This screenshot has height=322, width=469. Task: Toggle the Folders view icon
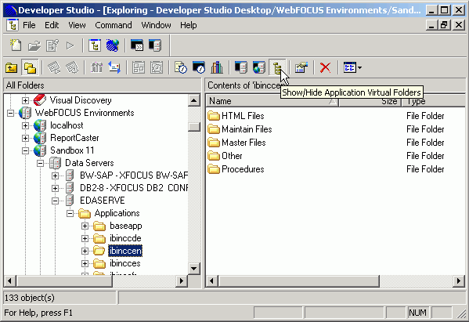point(30,67)
